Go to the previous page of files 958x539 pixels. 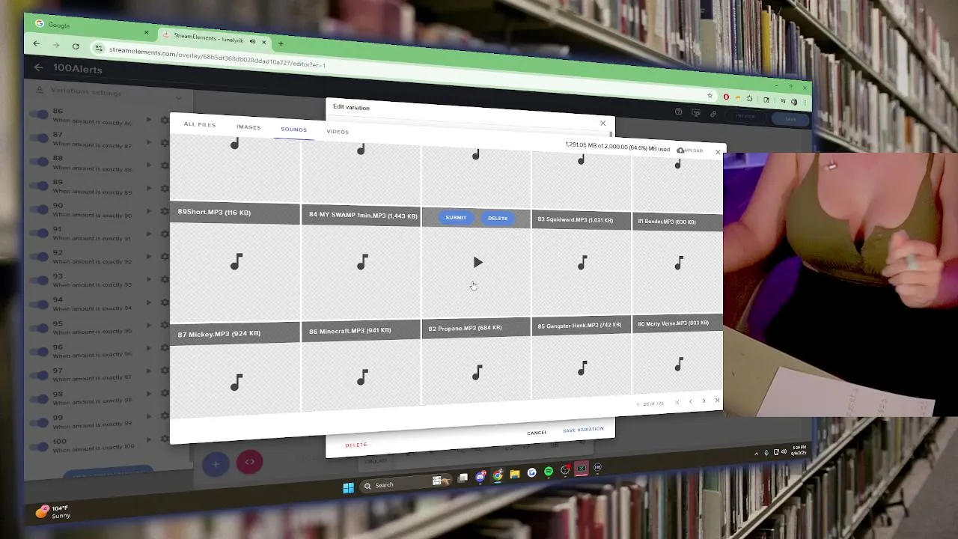coord(690,402)
